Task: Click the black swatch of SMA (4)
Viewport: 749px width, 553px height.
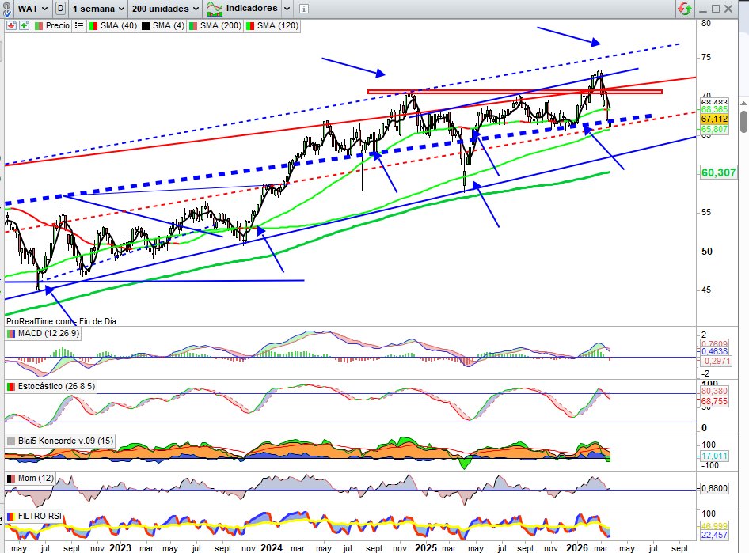Action: pyautogui.click(x=146, y=26)
